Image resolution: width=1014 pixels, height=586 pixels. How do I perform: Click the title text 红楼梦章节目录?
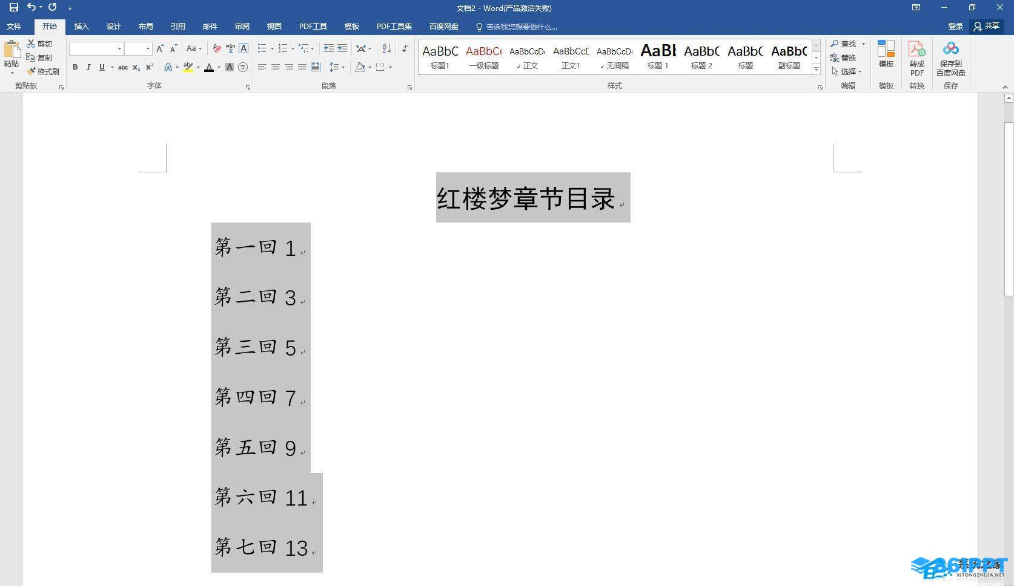click(526, 198)
